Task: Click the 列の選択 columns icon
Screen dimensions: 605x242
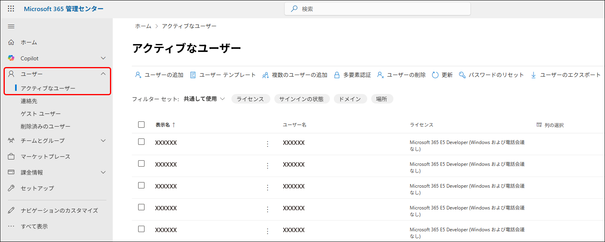Action: pos(539,125)
